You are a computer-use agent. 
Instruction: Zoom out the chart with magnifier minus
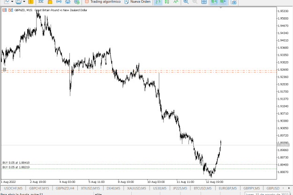[x=195, y=2]
